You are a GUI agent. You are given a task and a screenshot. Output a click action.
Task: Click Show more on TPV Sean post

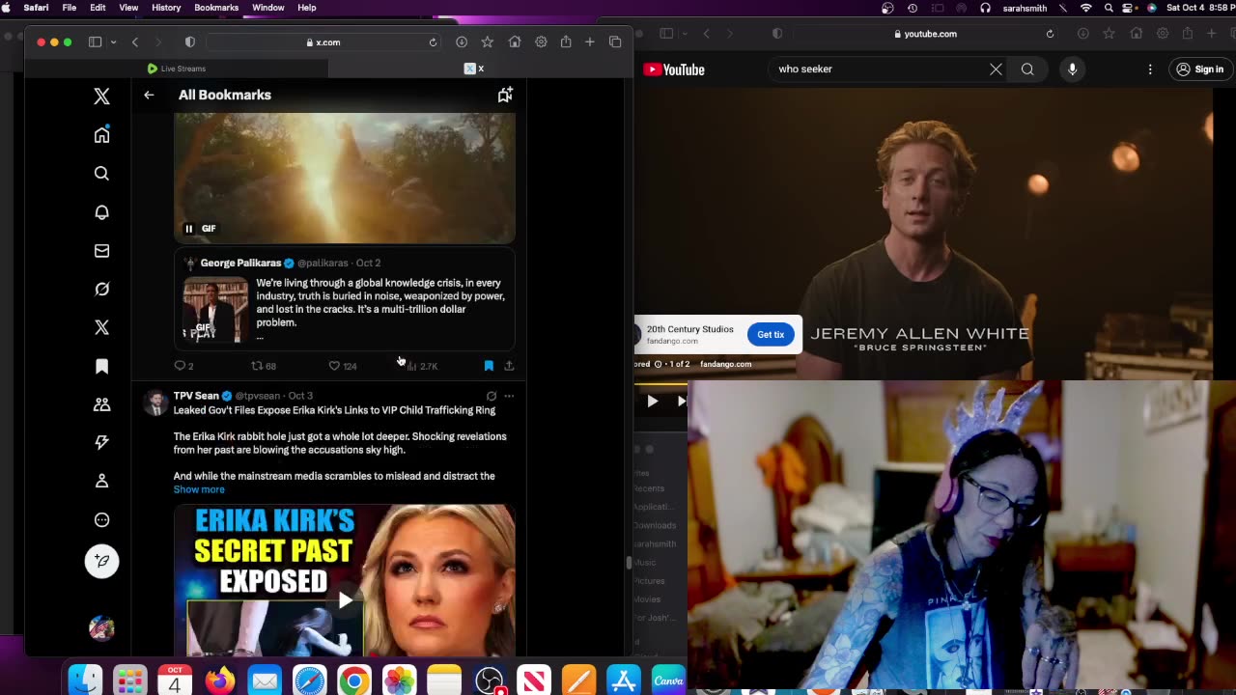coord(199,489)
